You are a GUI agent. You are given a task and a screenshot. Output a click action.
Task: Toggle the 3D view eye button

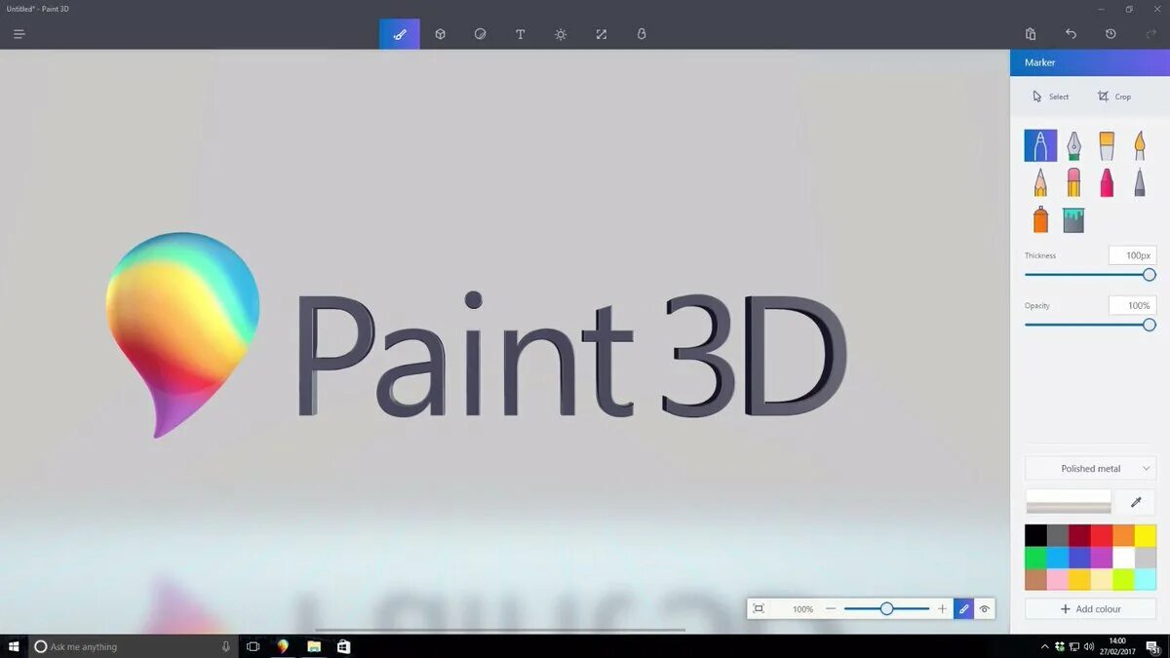point(985,609)
